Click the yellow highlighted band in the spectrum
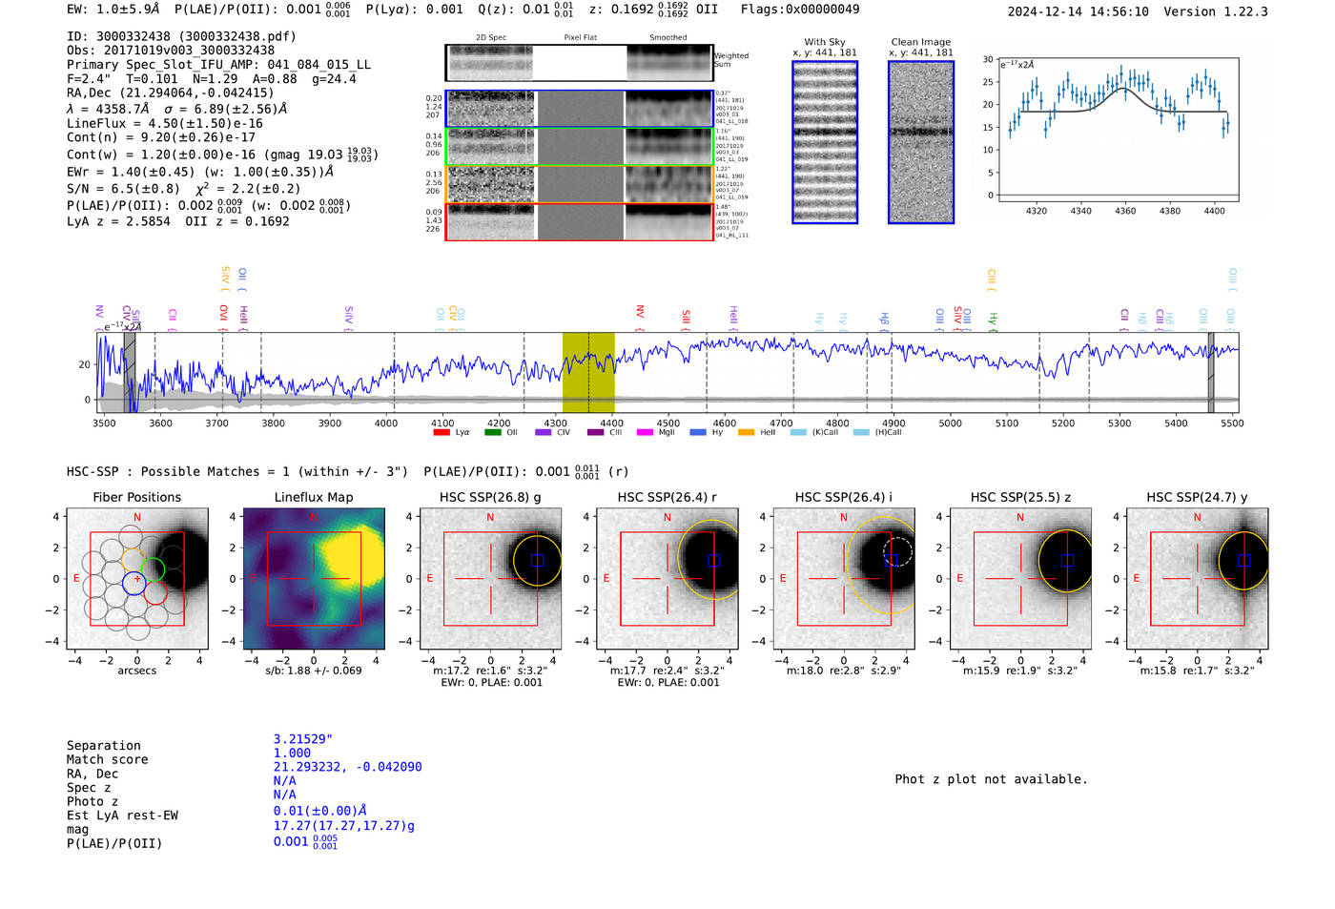The height and width of the screenshot is (909, 1335). click(x=588, y=372)
